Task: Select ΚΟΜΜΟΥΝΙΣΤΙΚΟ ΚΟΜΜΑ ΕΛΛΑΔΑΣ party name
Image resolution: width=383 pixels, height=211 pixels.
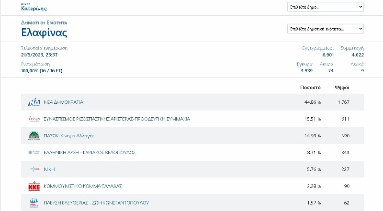Action: tap(82, 186)
